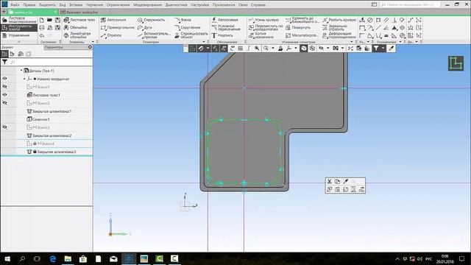
Task: Select the Условное пересечение tool
Action: 226,28
